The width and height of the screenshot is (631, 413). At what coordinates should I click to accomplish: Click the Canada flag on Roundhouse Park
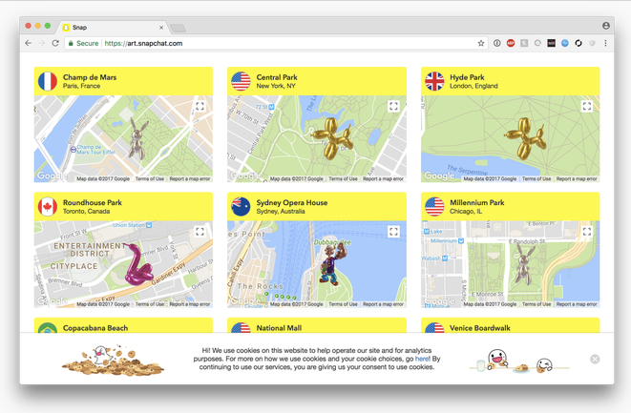coord(48,207)
